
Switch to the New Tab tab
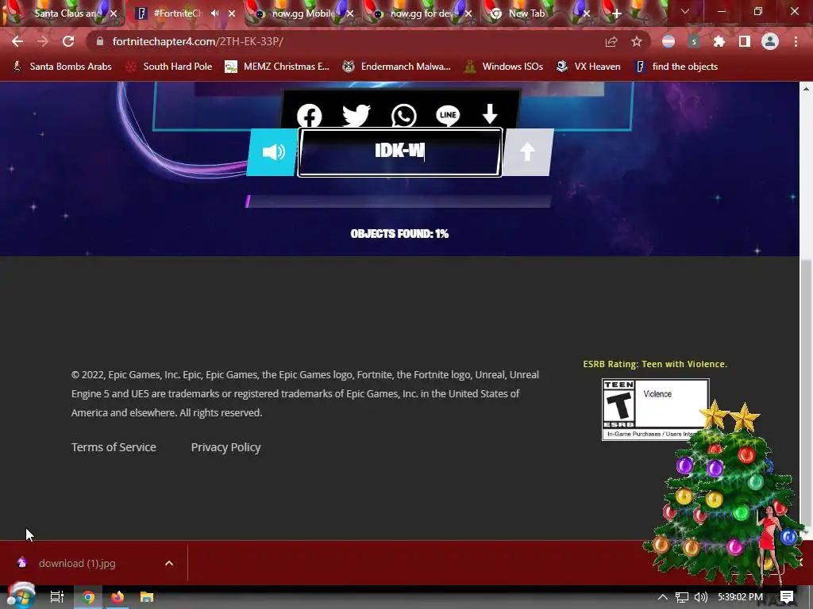coord(527,13)
